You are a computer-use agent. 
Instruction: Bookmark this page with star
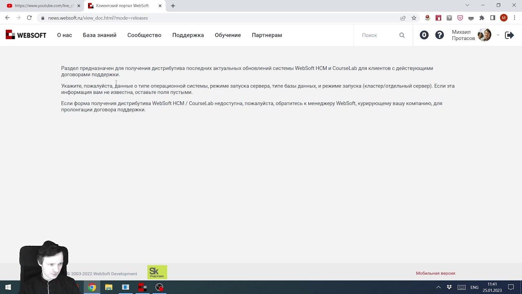(414, 18)
